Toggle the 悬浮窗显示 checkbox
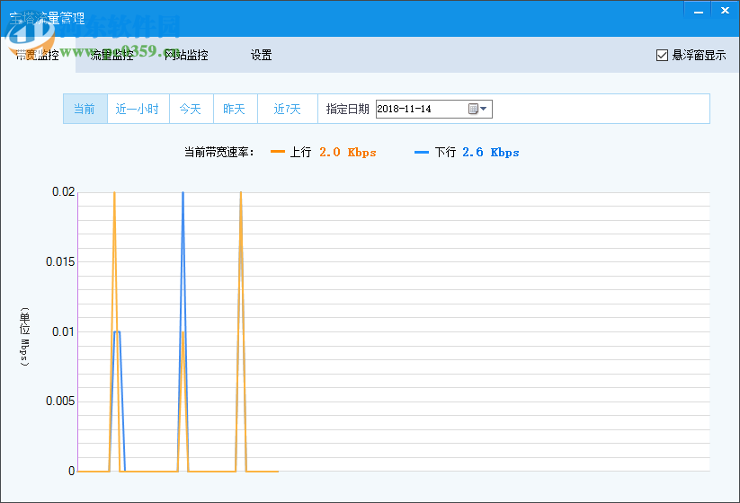This screenshot has height=503, width=740. (662, 55)
